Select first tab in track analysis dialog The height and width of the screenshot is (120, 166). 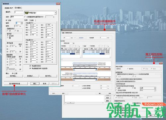click(x=63, y=33)
